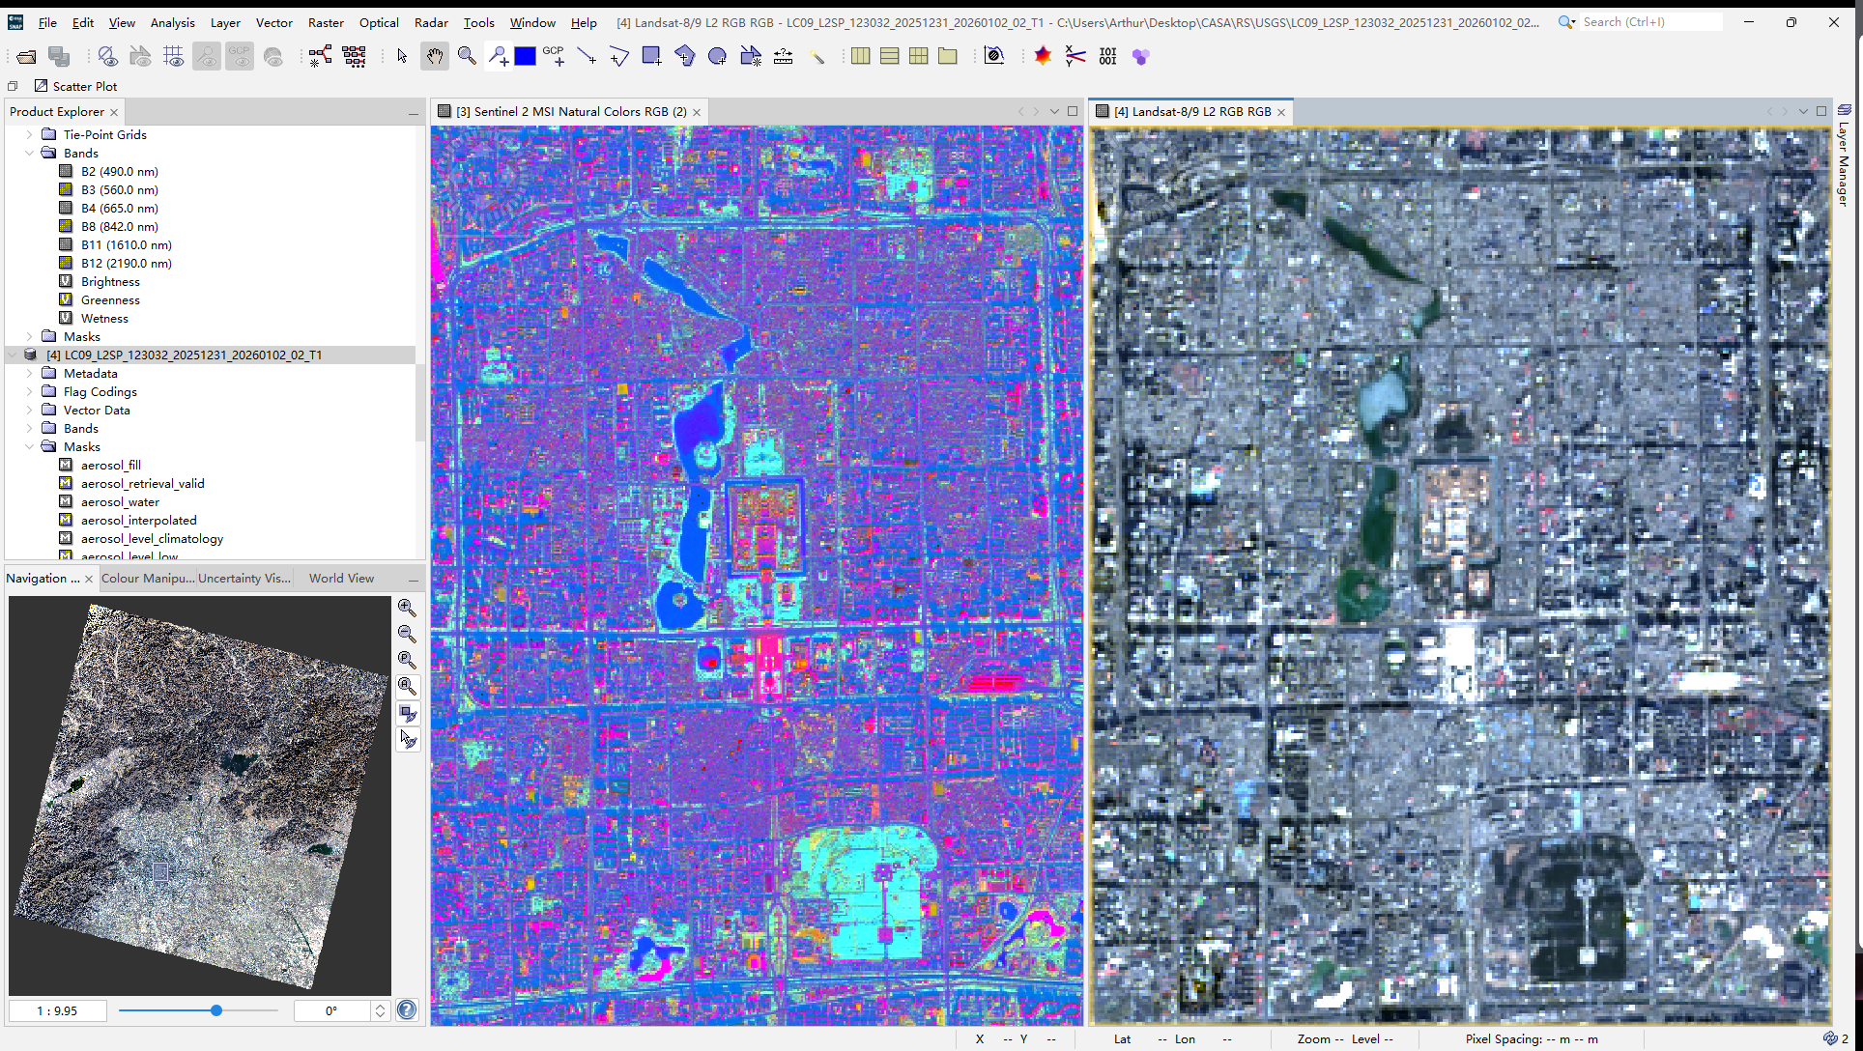Click the navigation zoom slider handle
The image size is (1863, 1051).
point(216,1010)
